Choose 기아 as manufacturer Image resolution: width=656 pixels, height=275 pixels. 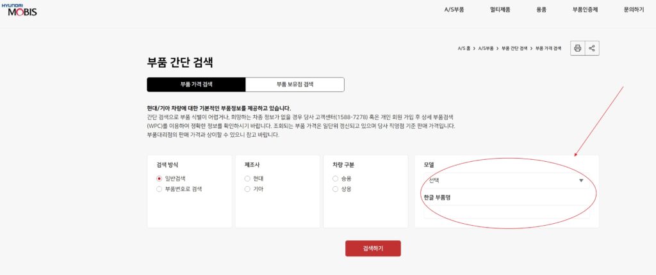pos(247,189)
